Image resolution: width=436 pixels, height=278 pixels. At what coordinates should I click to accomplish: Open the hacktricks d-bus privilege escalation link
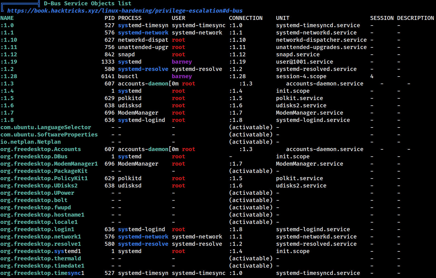(x=125, y=11)
